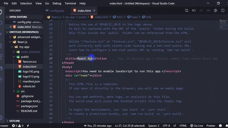Viewport: 228px width, 128px height.
Task: Open errors and warnings count in status bar
Action: [x=17, y=126]
